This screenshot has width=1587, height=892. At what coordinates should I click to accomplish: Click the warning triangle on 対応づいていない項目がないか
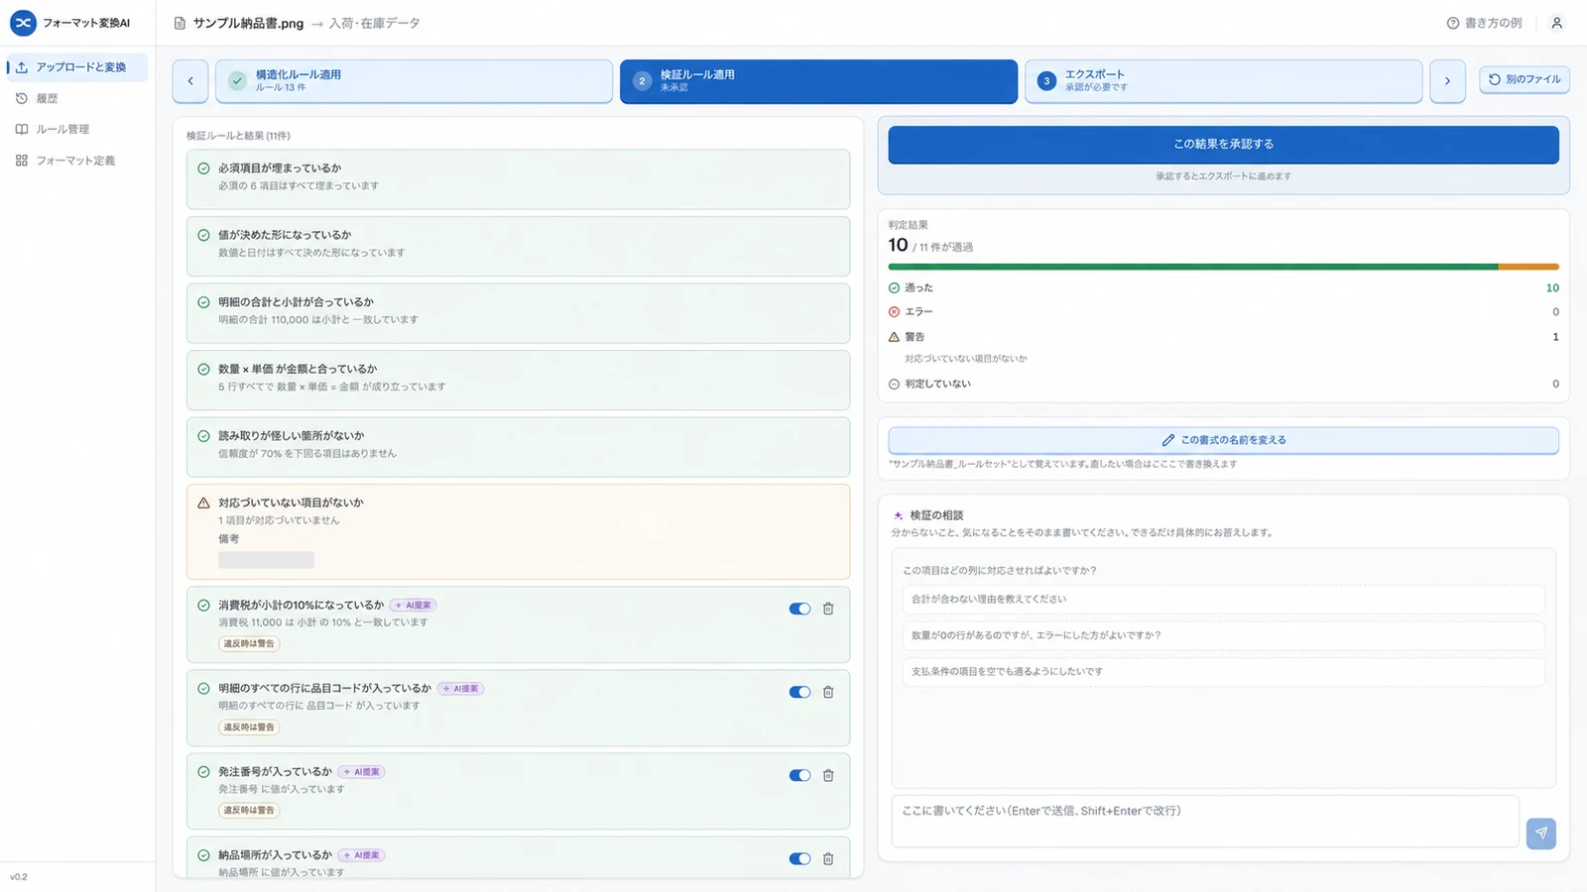(203, 502)
